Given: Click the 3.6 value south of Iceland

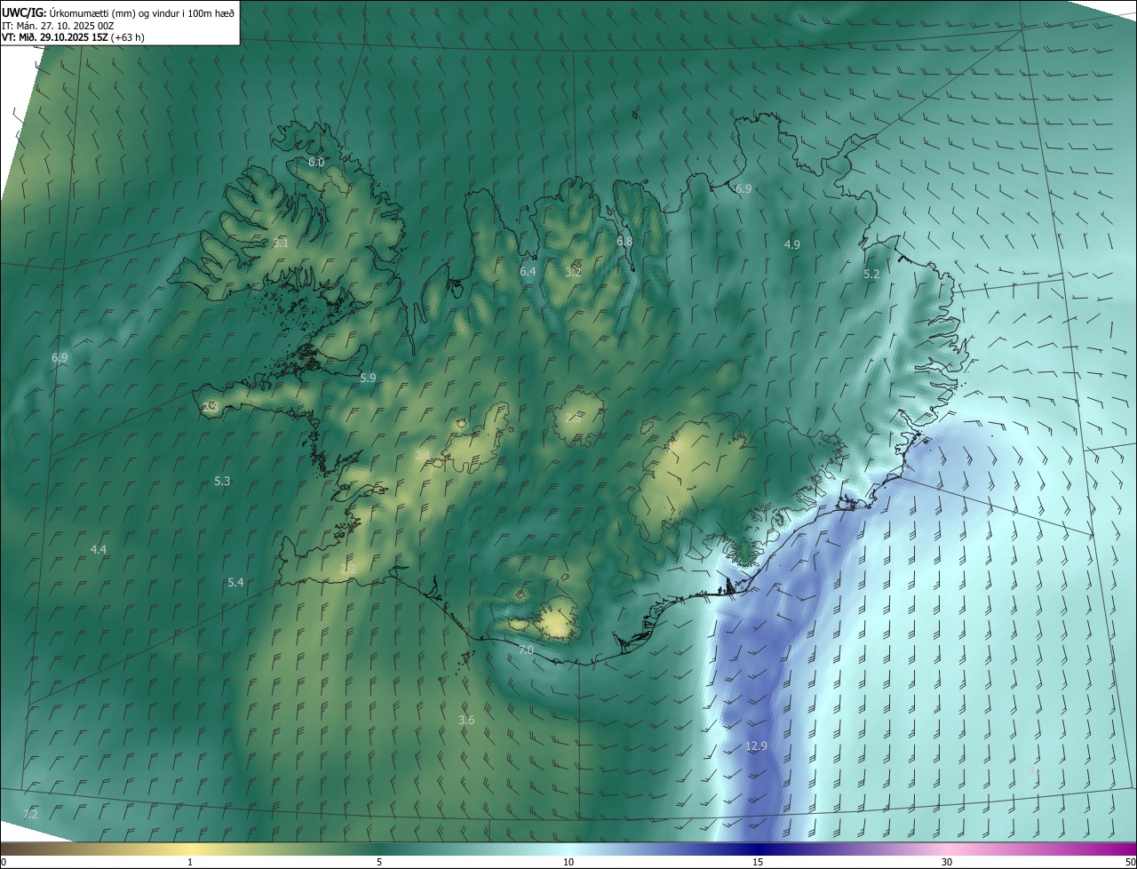Looking at the screenshot, I should point(466,720).
